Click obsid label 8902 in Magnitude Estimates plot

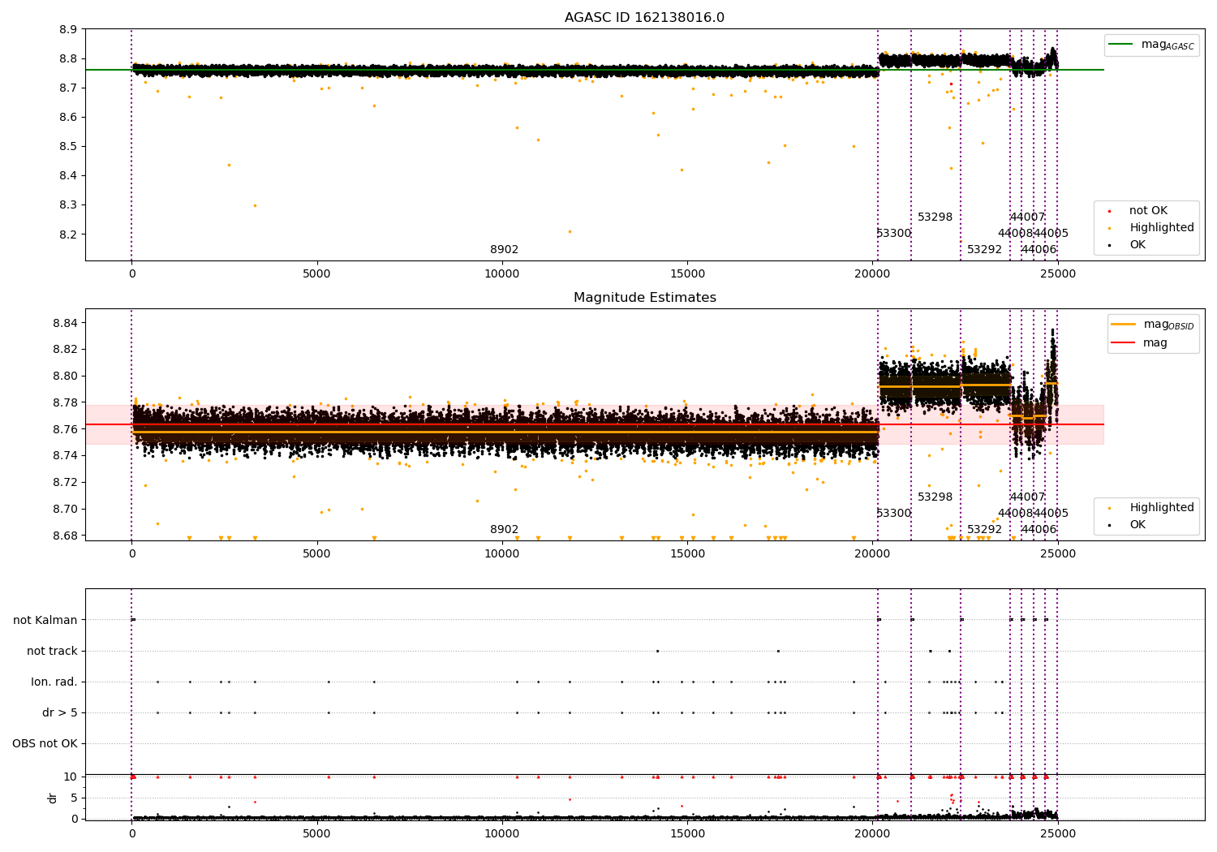coord(504,530)
